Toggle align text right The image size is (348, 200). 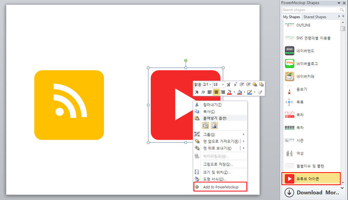click(223, 92)
